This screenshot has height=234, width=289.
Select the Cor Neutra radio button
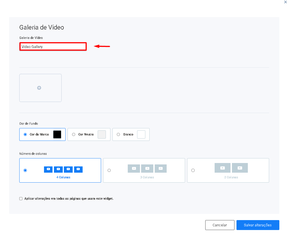tap(74, 134)
